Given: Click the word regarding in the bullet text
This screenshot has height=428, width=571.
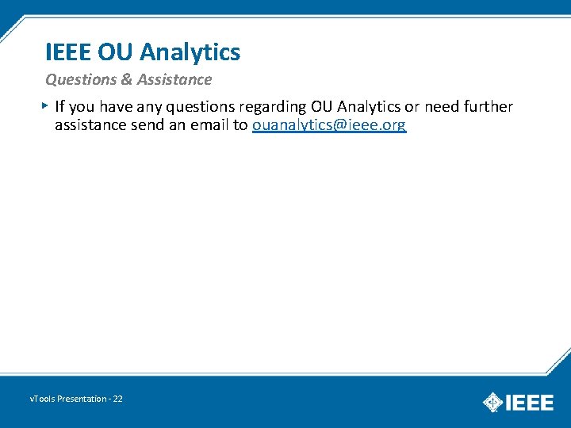Looking at the screenshot, I should [x=273, y=107].
